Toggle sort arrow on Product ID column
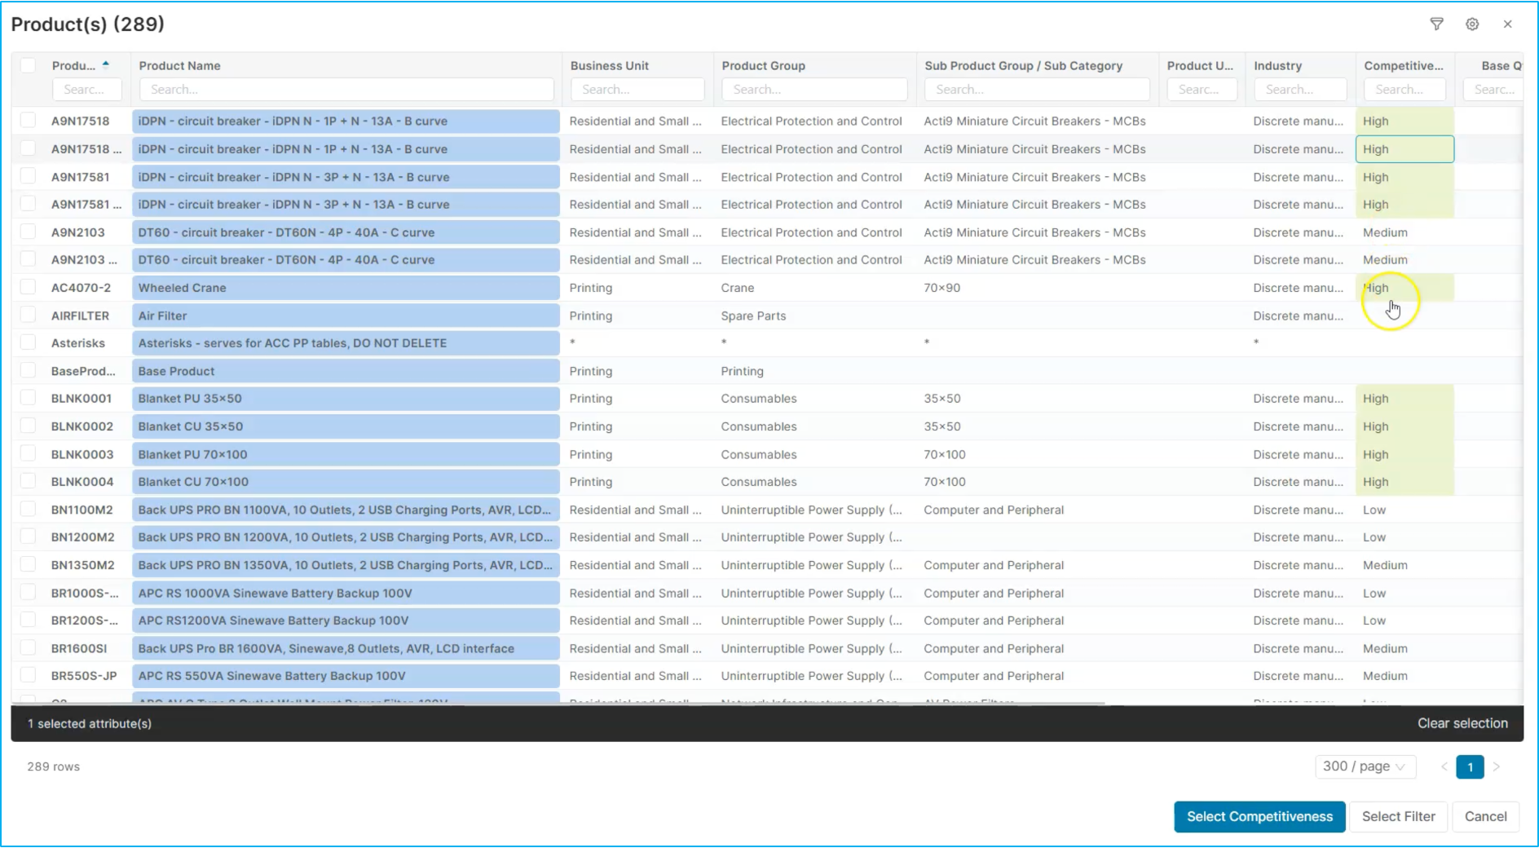Image resolution: width=1539 pixels, height=848 pixels. 105,64
